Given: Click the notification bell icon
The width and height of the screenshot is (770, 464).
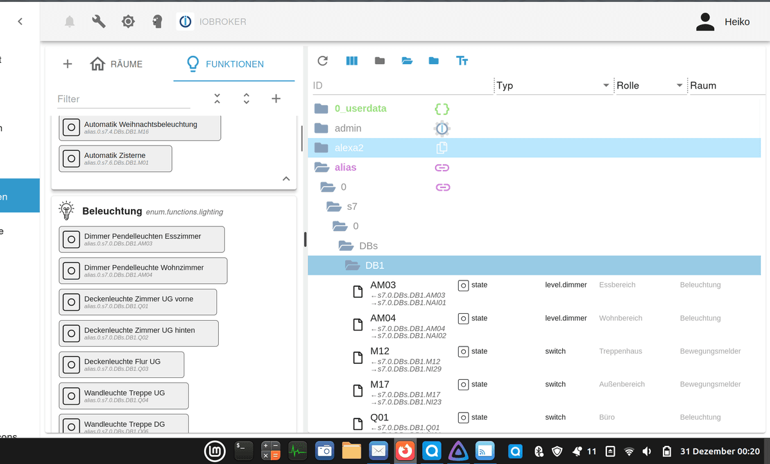Looking at the screenshot, I should (69, 22).
